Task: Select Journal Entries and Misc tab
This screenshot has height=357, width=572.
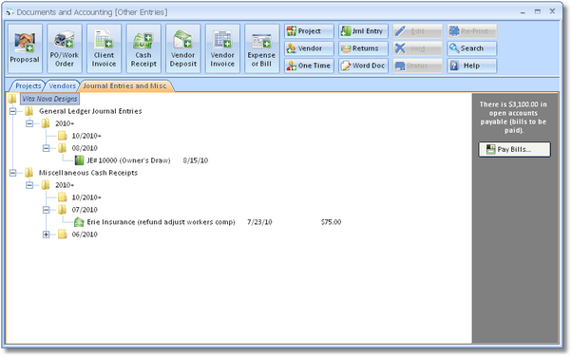Action: point(124,86)
